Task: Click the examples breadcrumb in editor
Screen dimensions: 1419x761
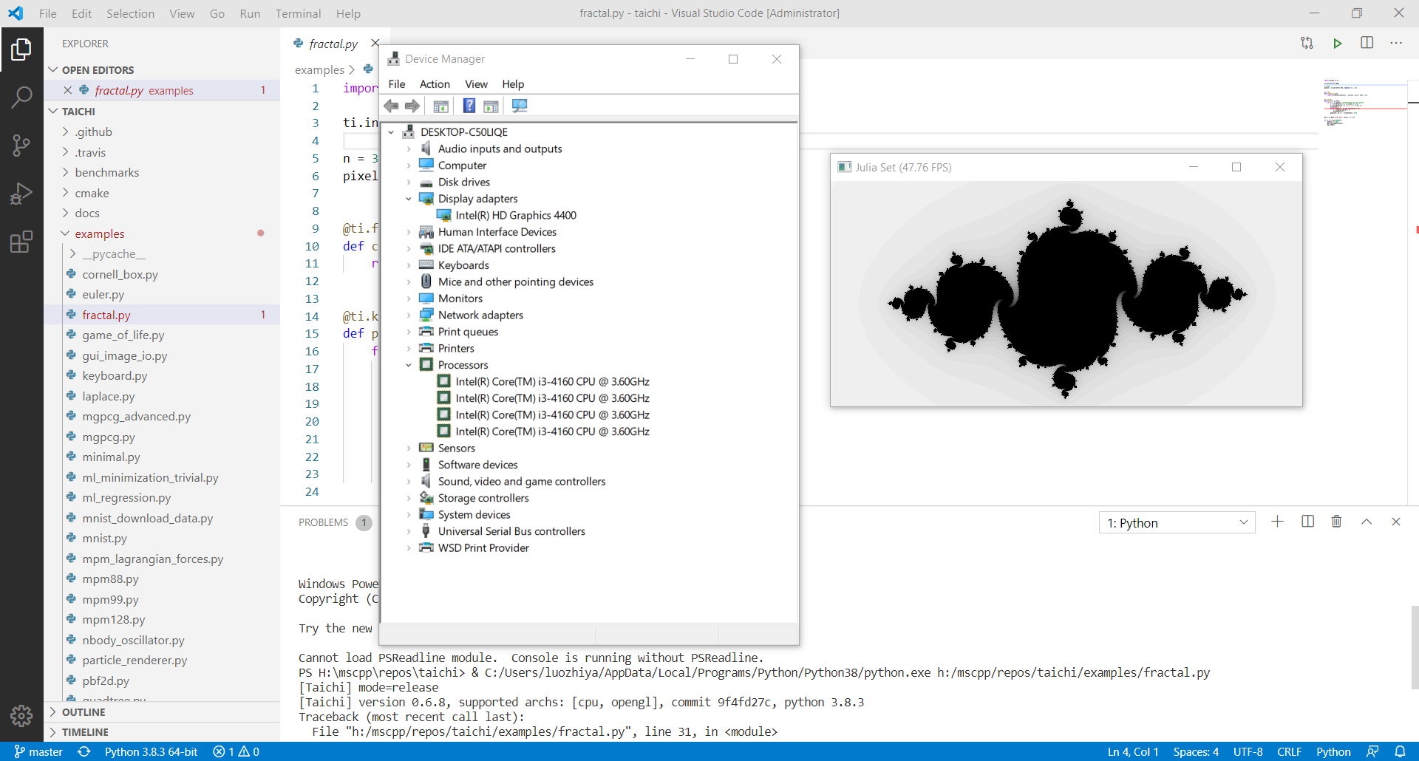Action: coord(319,70)
